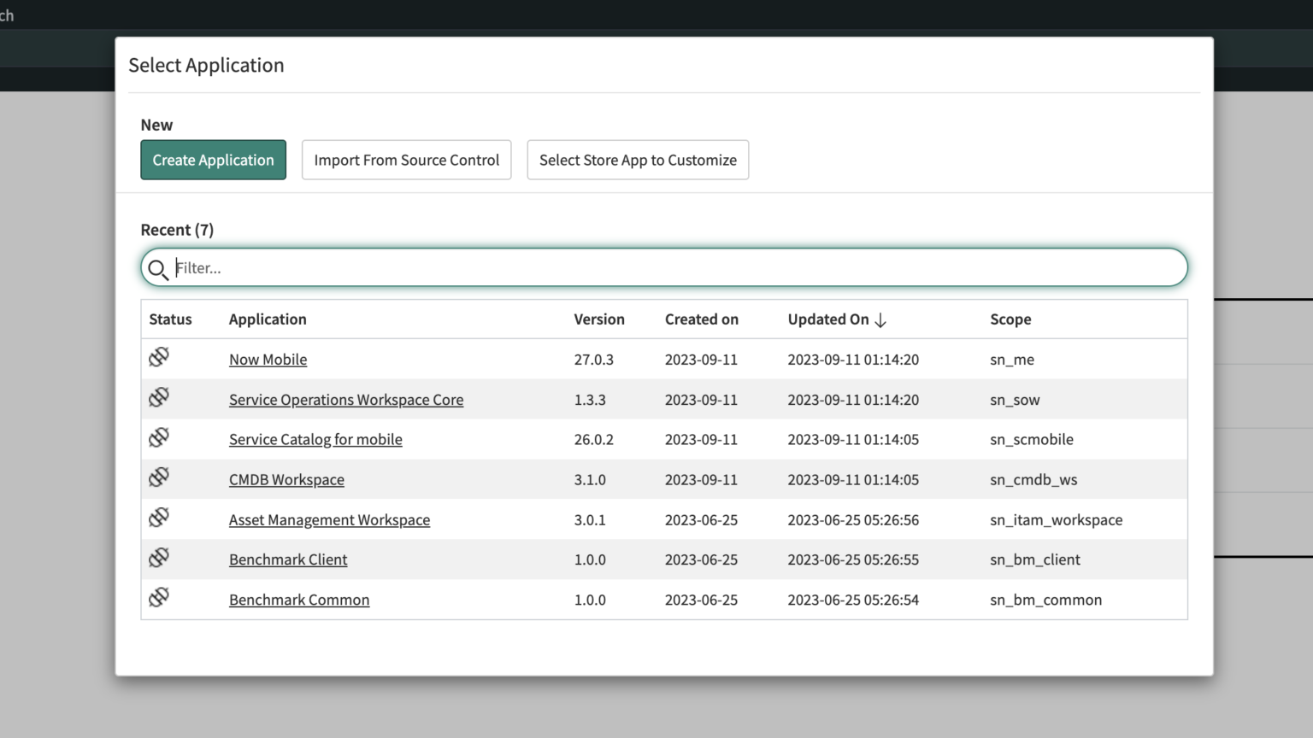Viewport: 1313px width, 738px height.
Task: Open the Benchmark Client application
Action: pos(288,559)
